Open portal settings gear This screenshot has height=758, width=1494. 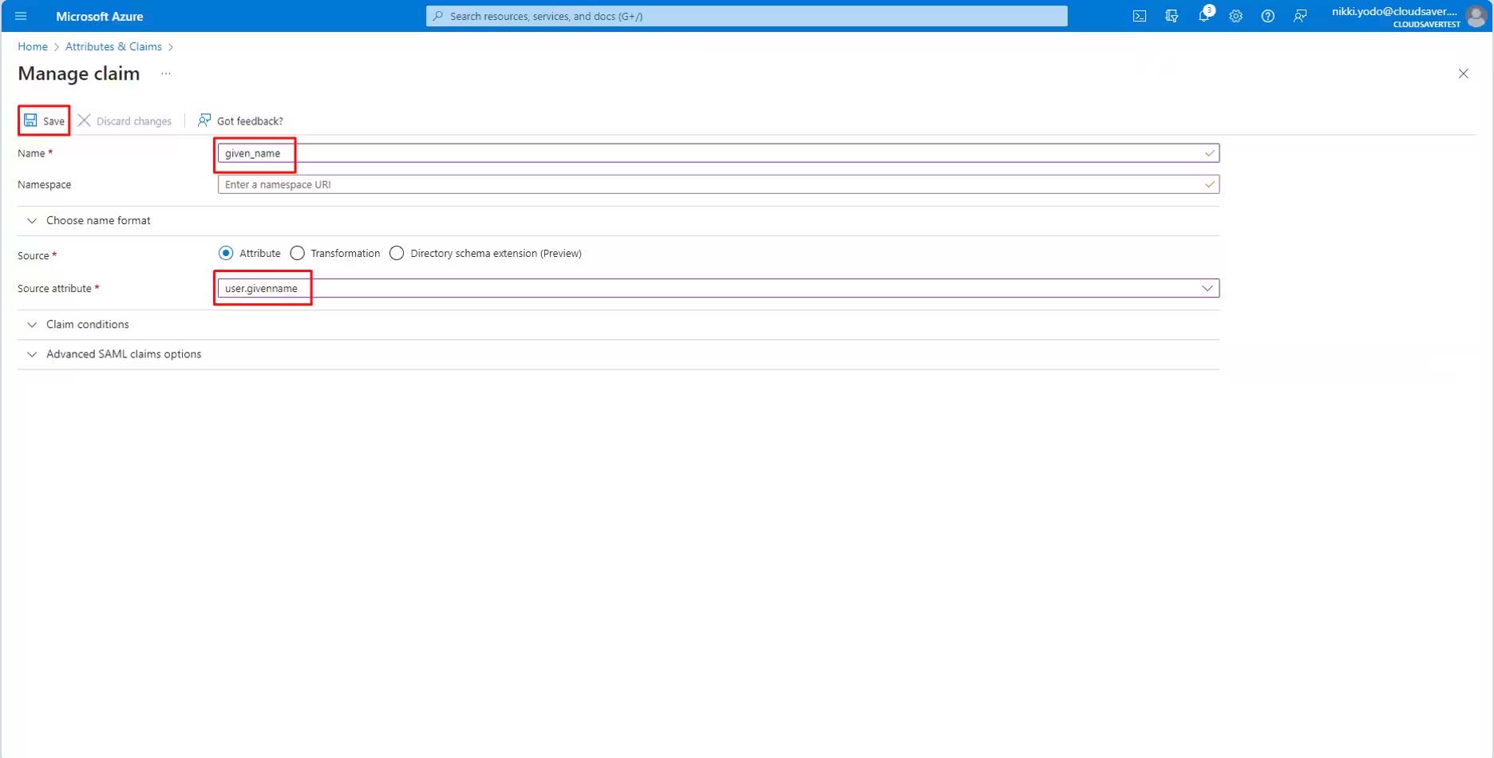coord(1235,16)
